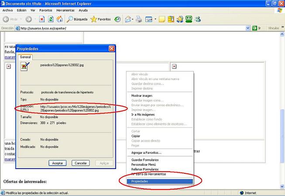Click the Refresh page icon
285x196 pixels.
(51, 19)
